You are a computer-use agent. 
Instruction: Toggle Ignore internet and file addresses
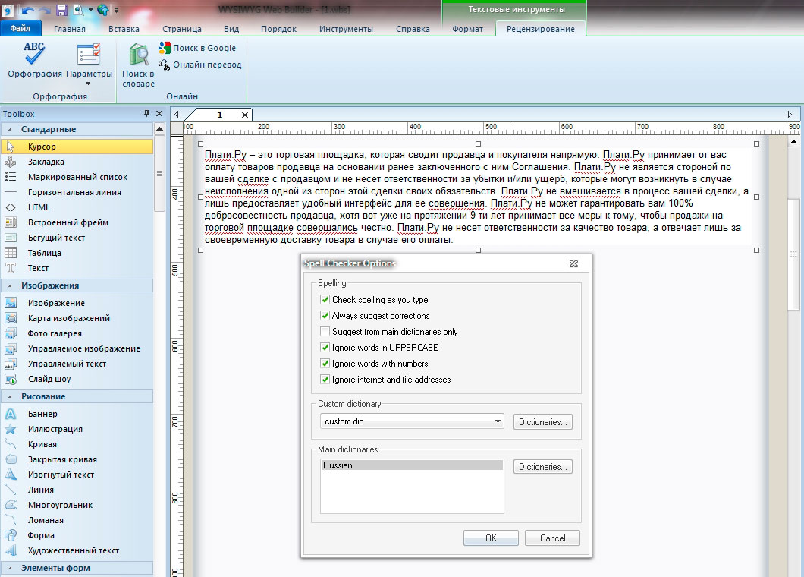[325, 379]
